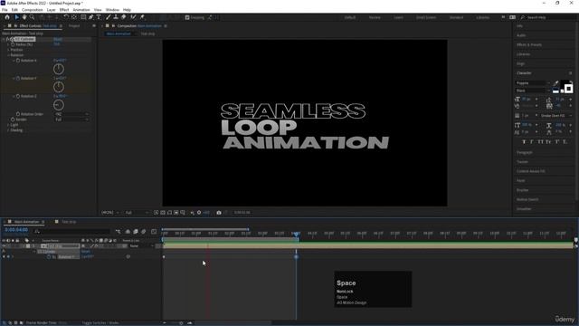Open the Stroke Over Fill dropdown
The image size is (579, 326).
pyautogui.click(x=556, y=116)
